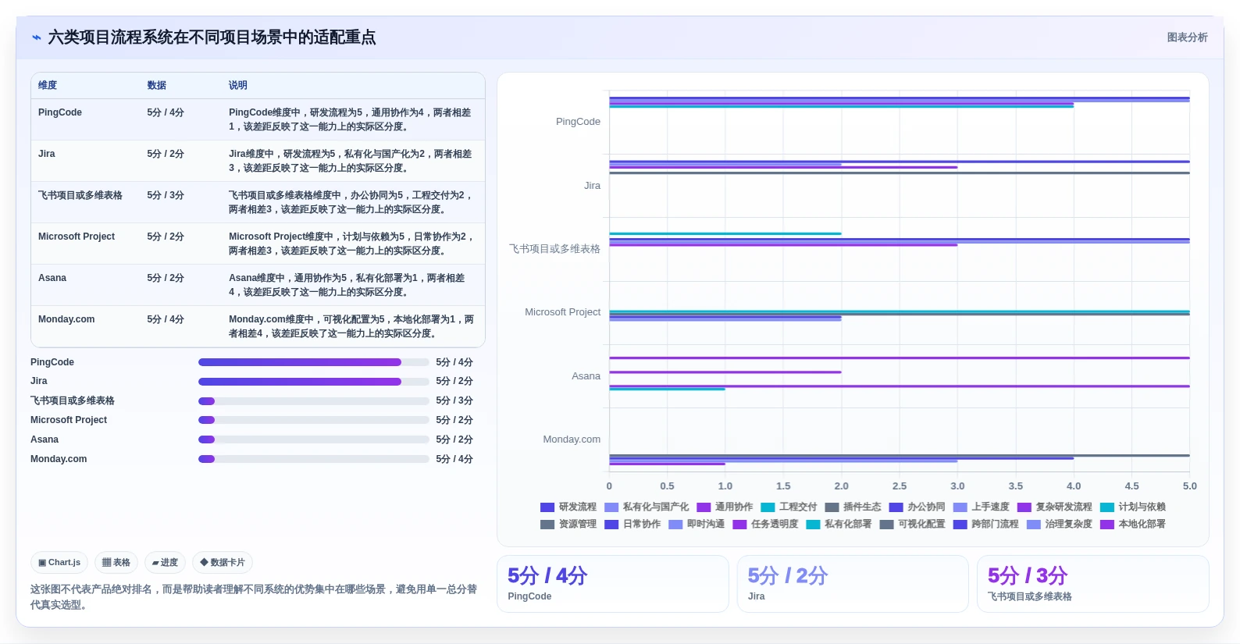Click the Jira progress bar

(x=314, y=382)
